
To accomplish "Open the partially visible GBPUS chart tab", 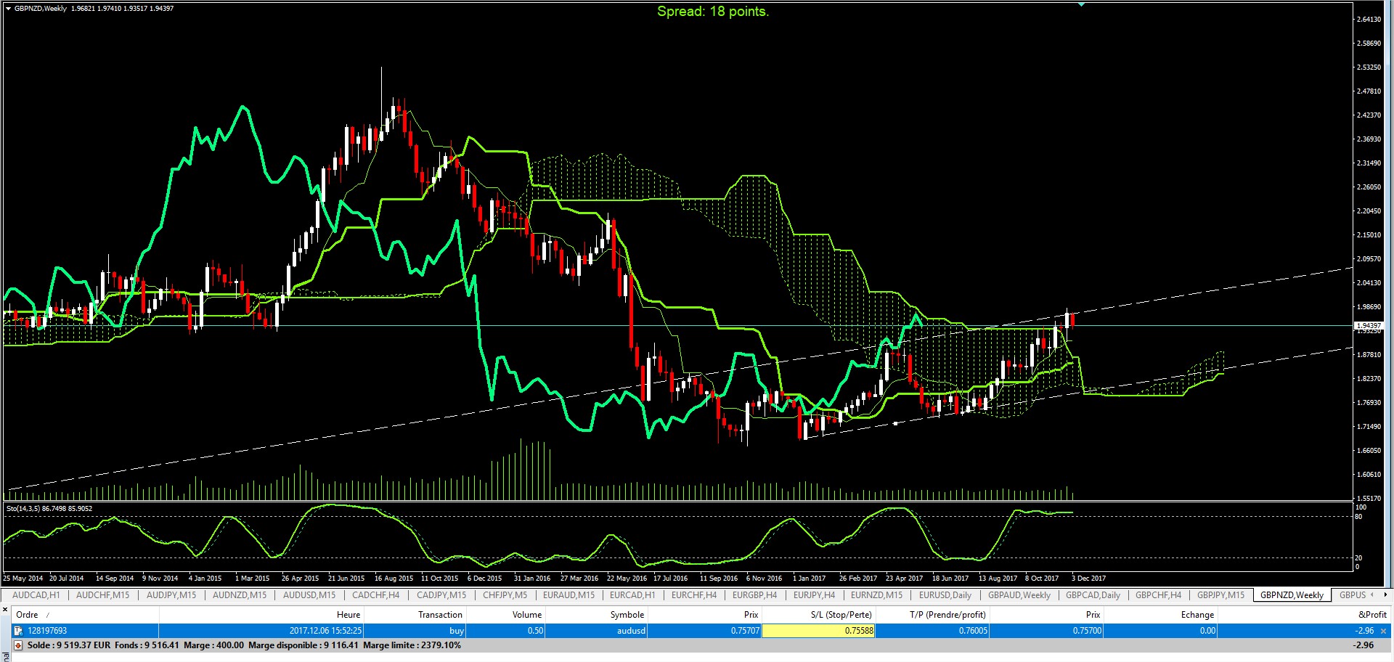I will point(1353,595).
